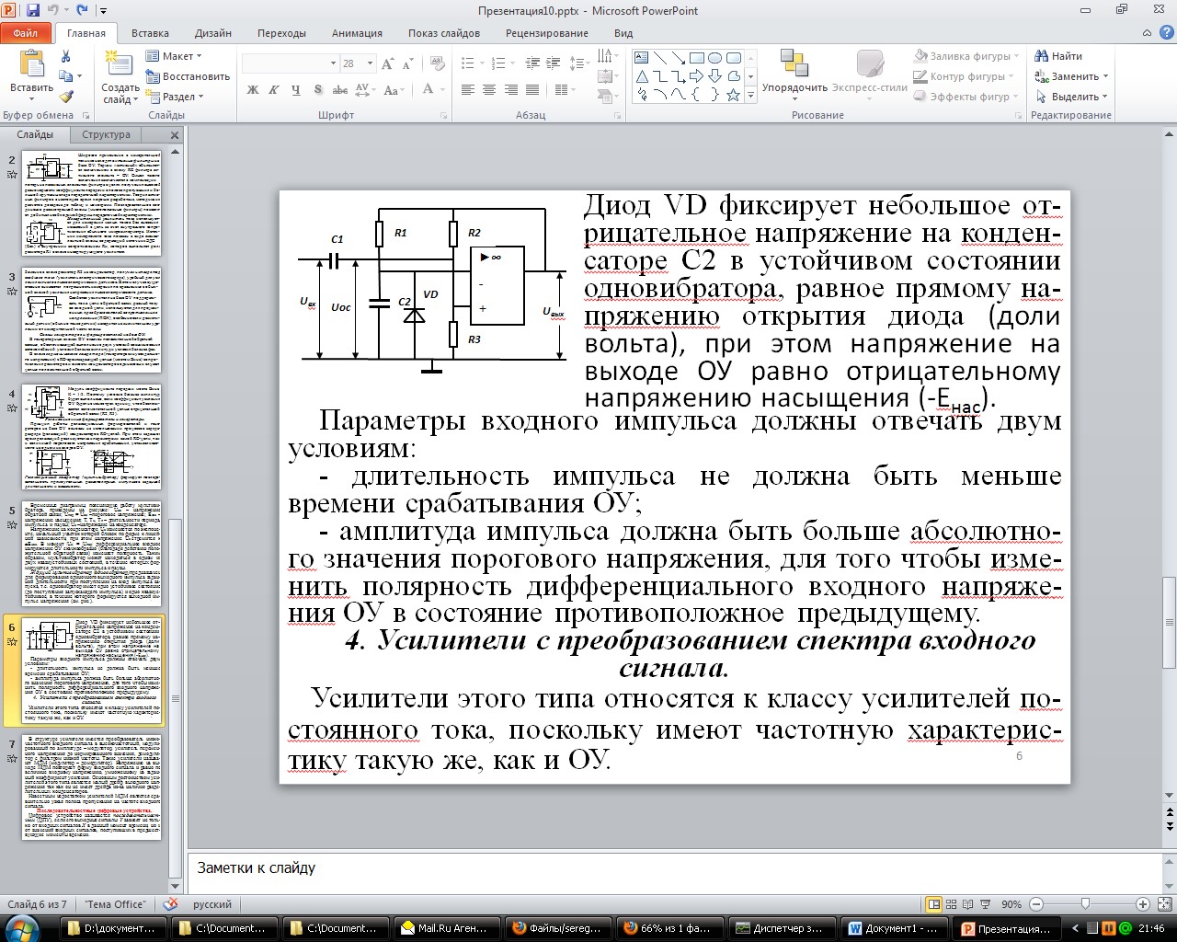Open the font color dropdown arrow
The height and width of the screenshot is (942, 1177).
(x=441, y=90)
